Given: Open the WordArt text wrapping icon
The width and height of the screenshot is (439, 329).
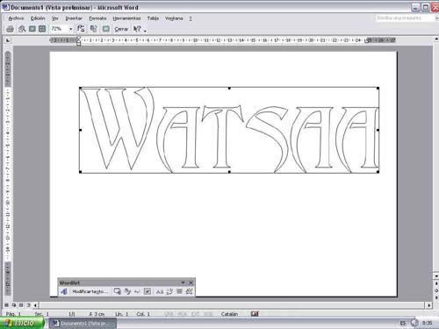Looking at the screenshot, I should click(148, 291).
